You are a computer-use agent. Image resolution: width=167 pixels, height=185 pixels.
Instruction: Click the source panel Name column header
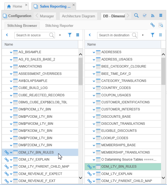(x=40, y=44)
